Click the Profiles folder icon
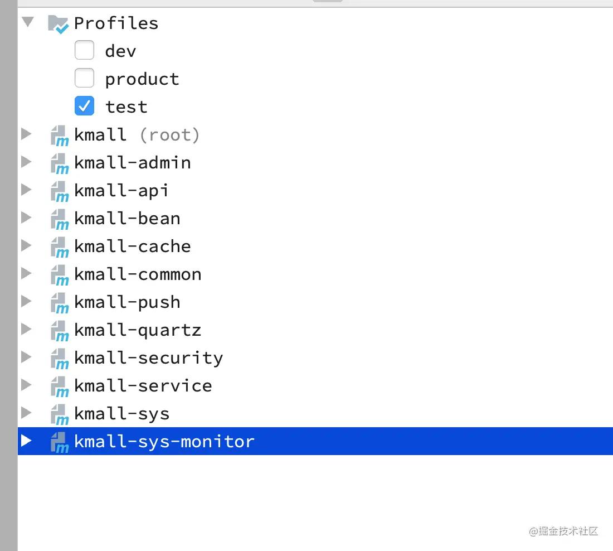The width and height of the screenshot is (613, 551). click(58, 24)
